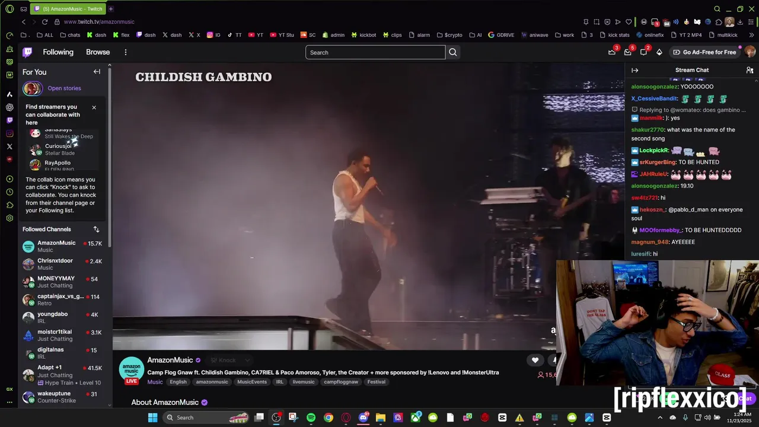Open File Explorer from the taskbar

(381, 418)
